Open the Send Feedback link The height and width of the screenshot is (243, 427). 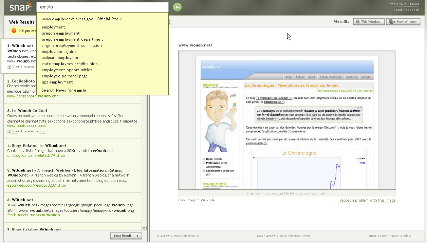click(x=407, y=10)
